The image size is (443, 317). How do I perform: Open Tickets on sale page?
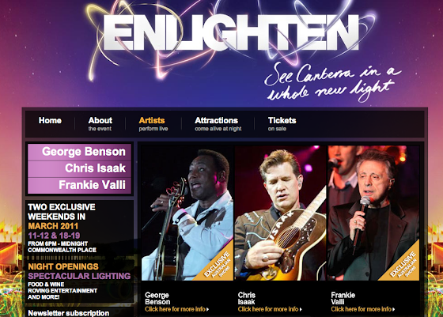(x=282, y=124)
